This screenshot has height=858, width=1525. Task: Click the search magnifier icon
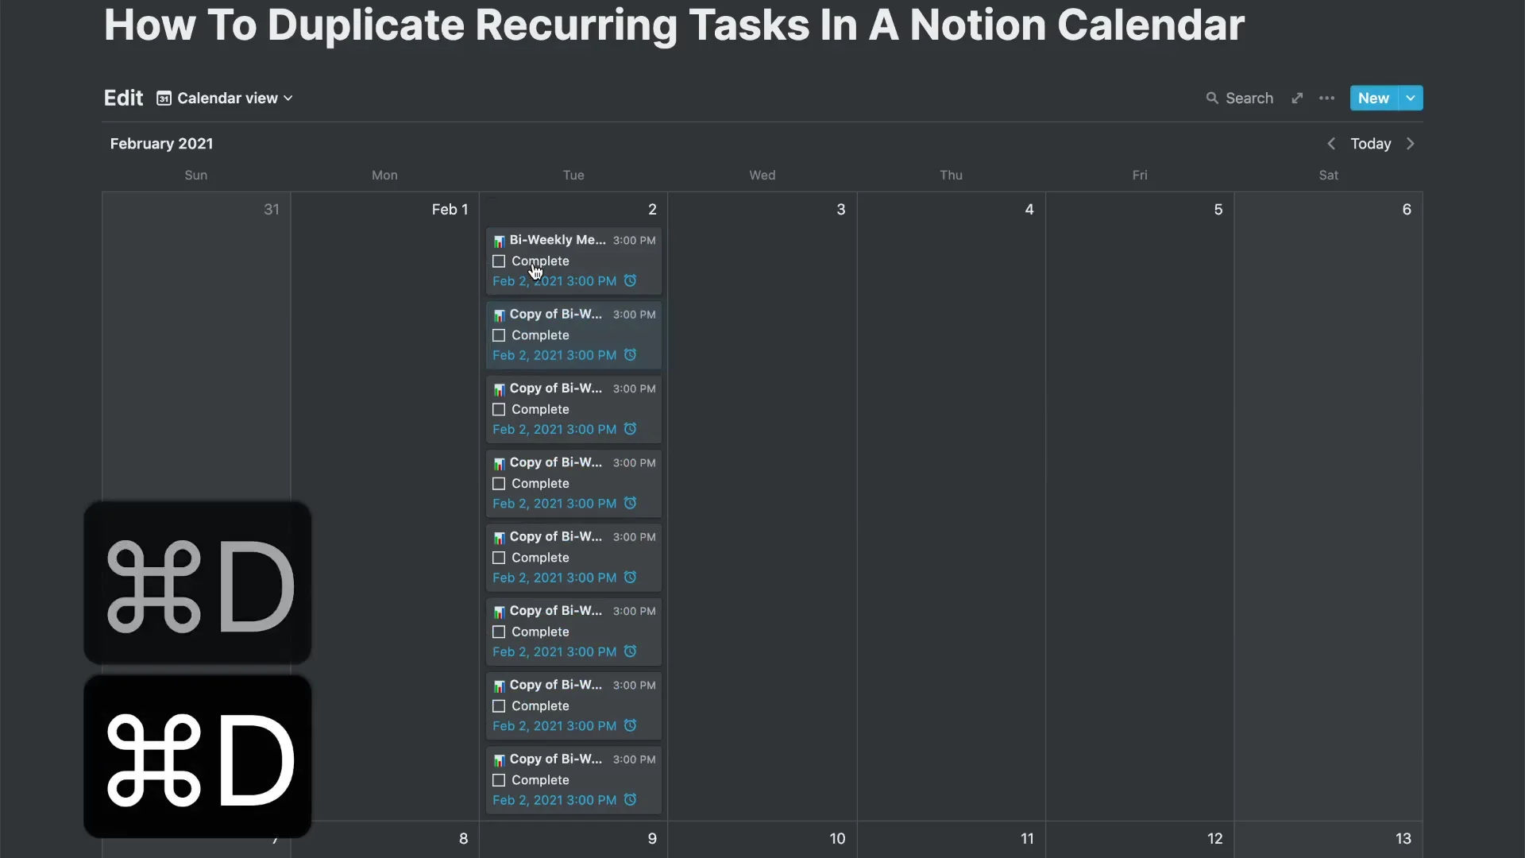click(x=1212, y=99)
